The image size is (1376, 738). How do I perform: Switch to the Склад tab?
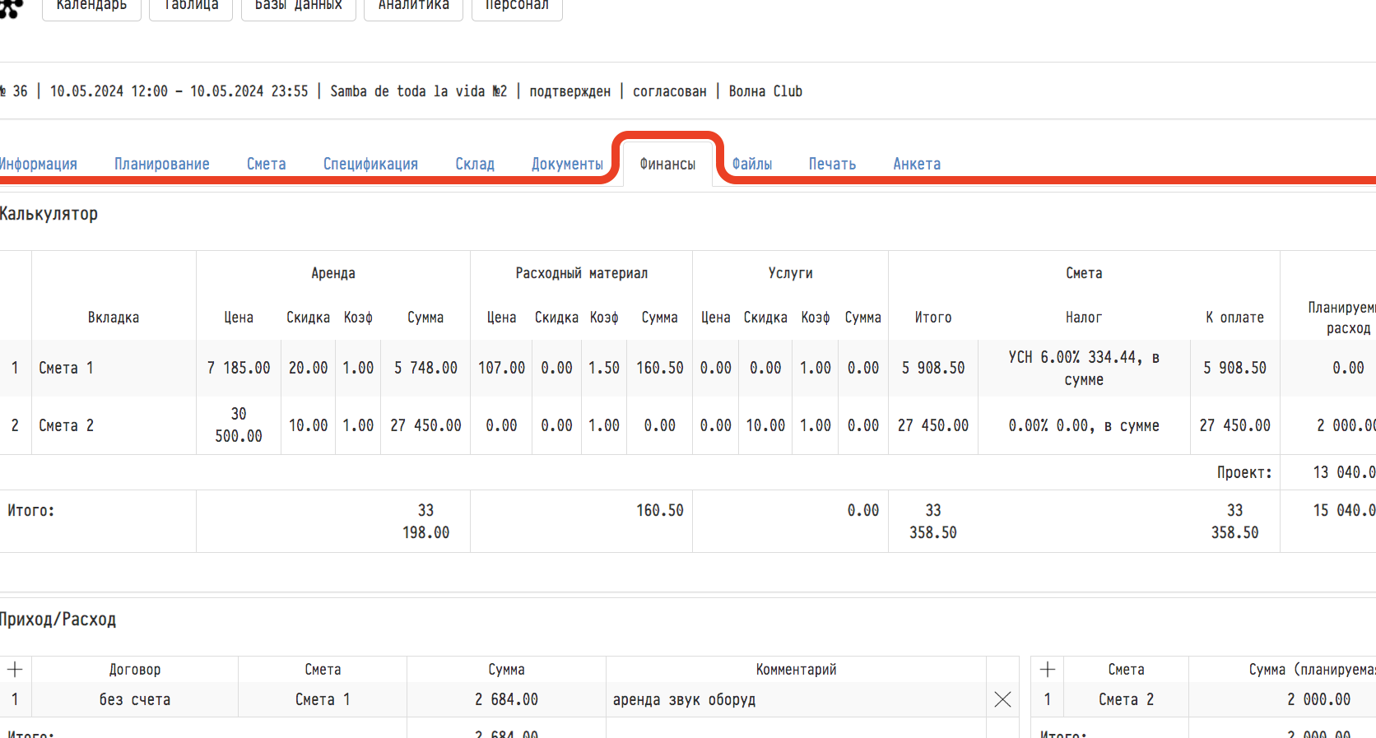475,164
